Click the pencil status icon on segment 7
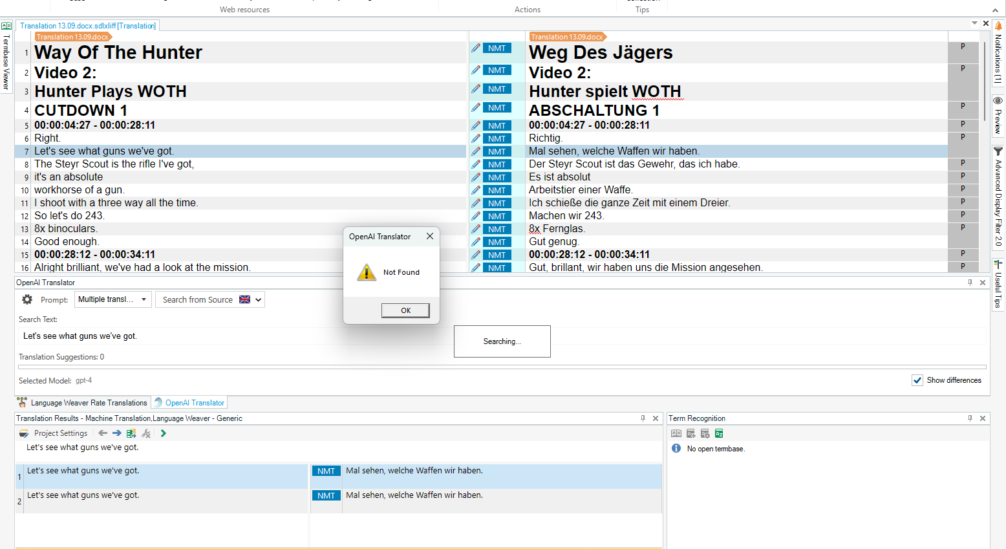Image resolution: width=1006 pixels, height=549 pixels. (x=476, y=151)
